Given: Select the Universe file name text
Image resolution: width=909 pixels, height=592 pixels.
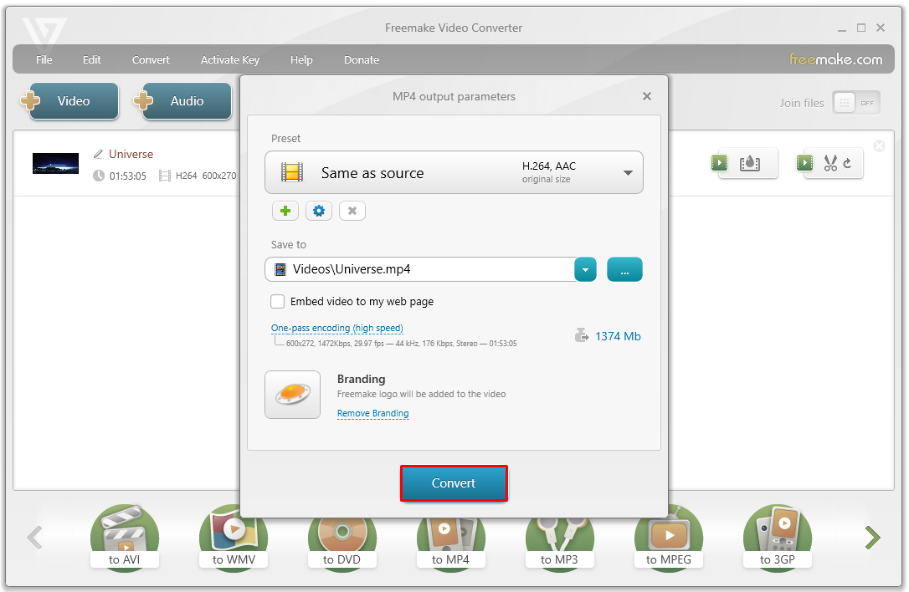Looking at the screenshot, I should pyautogui.click(x=131, y=154).
